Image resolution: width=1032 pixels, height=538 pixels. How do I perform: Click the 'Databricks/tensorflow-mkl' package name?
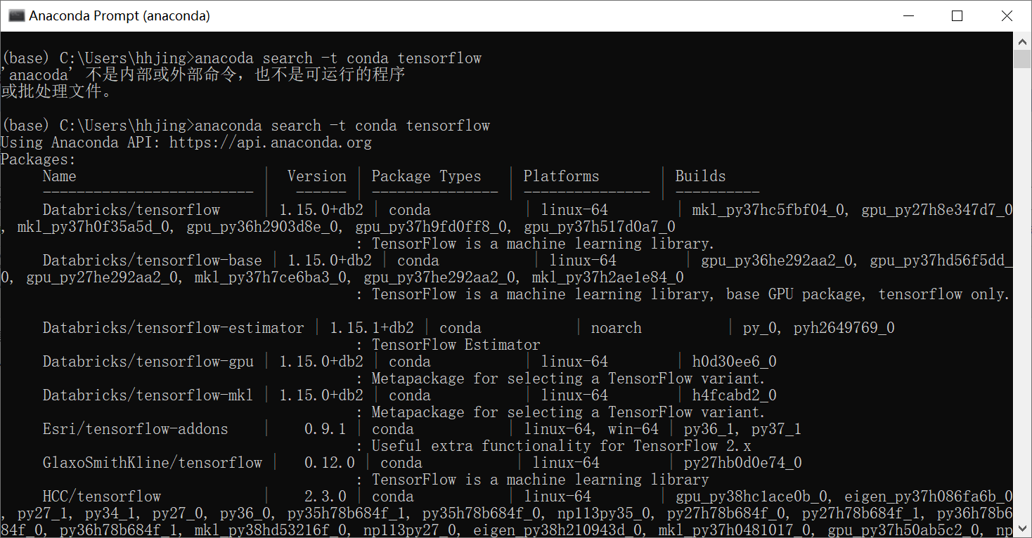point(148,395)
